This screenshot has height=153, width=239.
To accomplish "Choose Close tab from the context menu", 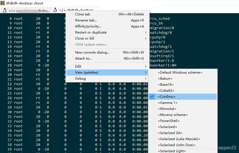I will pyautogui.click(x=107, y=14).
